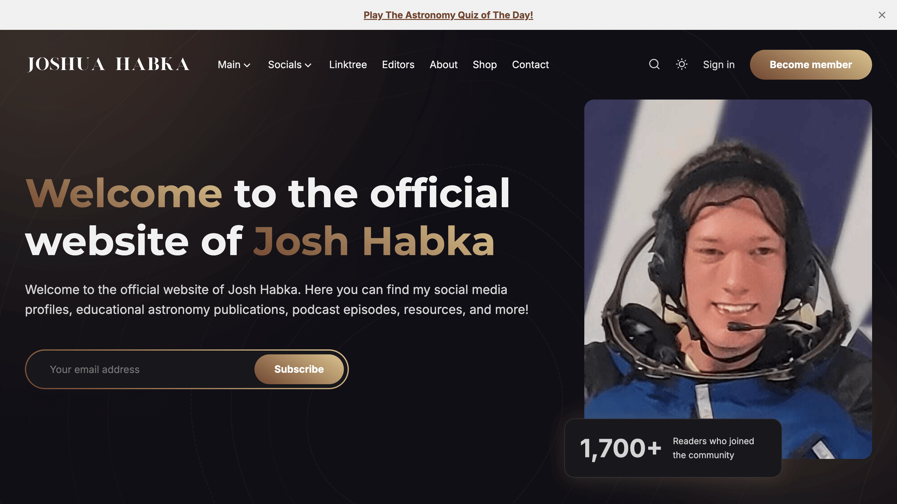The image size is (897, 504).
Task: Click the Joshua Habka logo
Action: coord(108,64)
